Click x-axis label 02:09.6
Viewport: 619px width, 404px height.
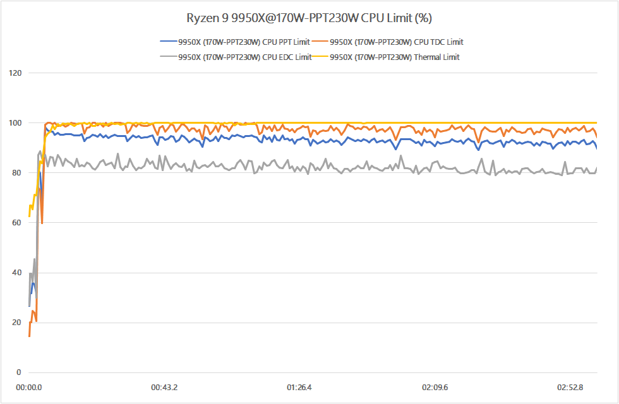click(x=435, y=388)
